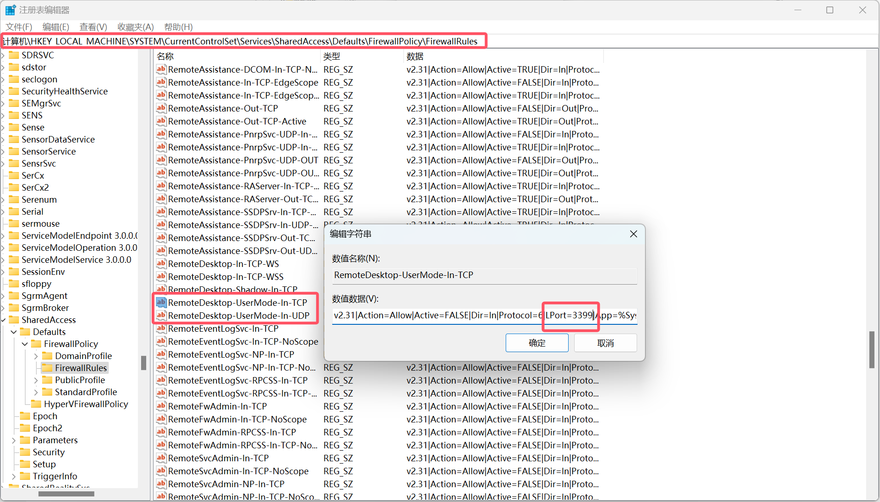The height and width of the screenshot is (502, 880).
Task: Click the tree pane horizontal scrollbar thumb
Action: 66,494
